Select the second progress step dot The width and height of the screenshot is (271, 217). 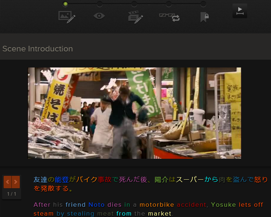100,4
